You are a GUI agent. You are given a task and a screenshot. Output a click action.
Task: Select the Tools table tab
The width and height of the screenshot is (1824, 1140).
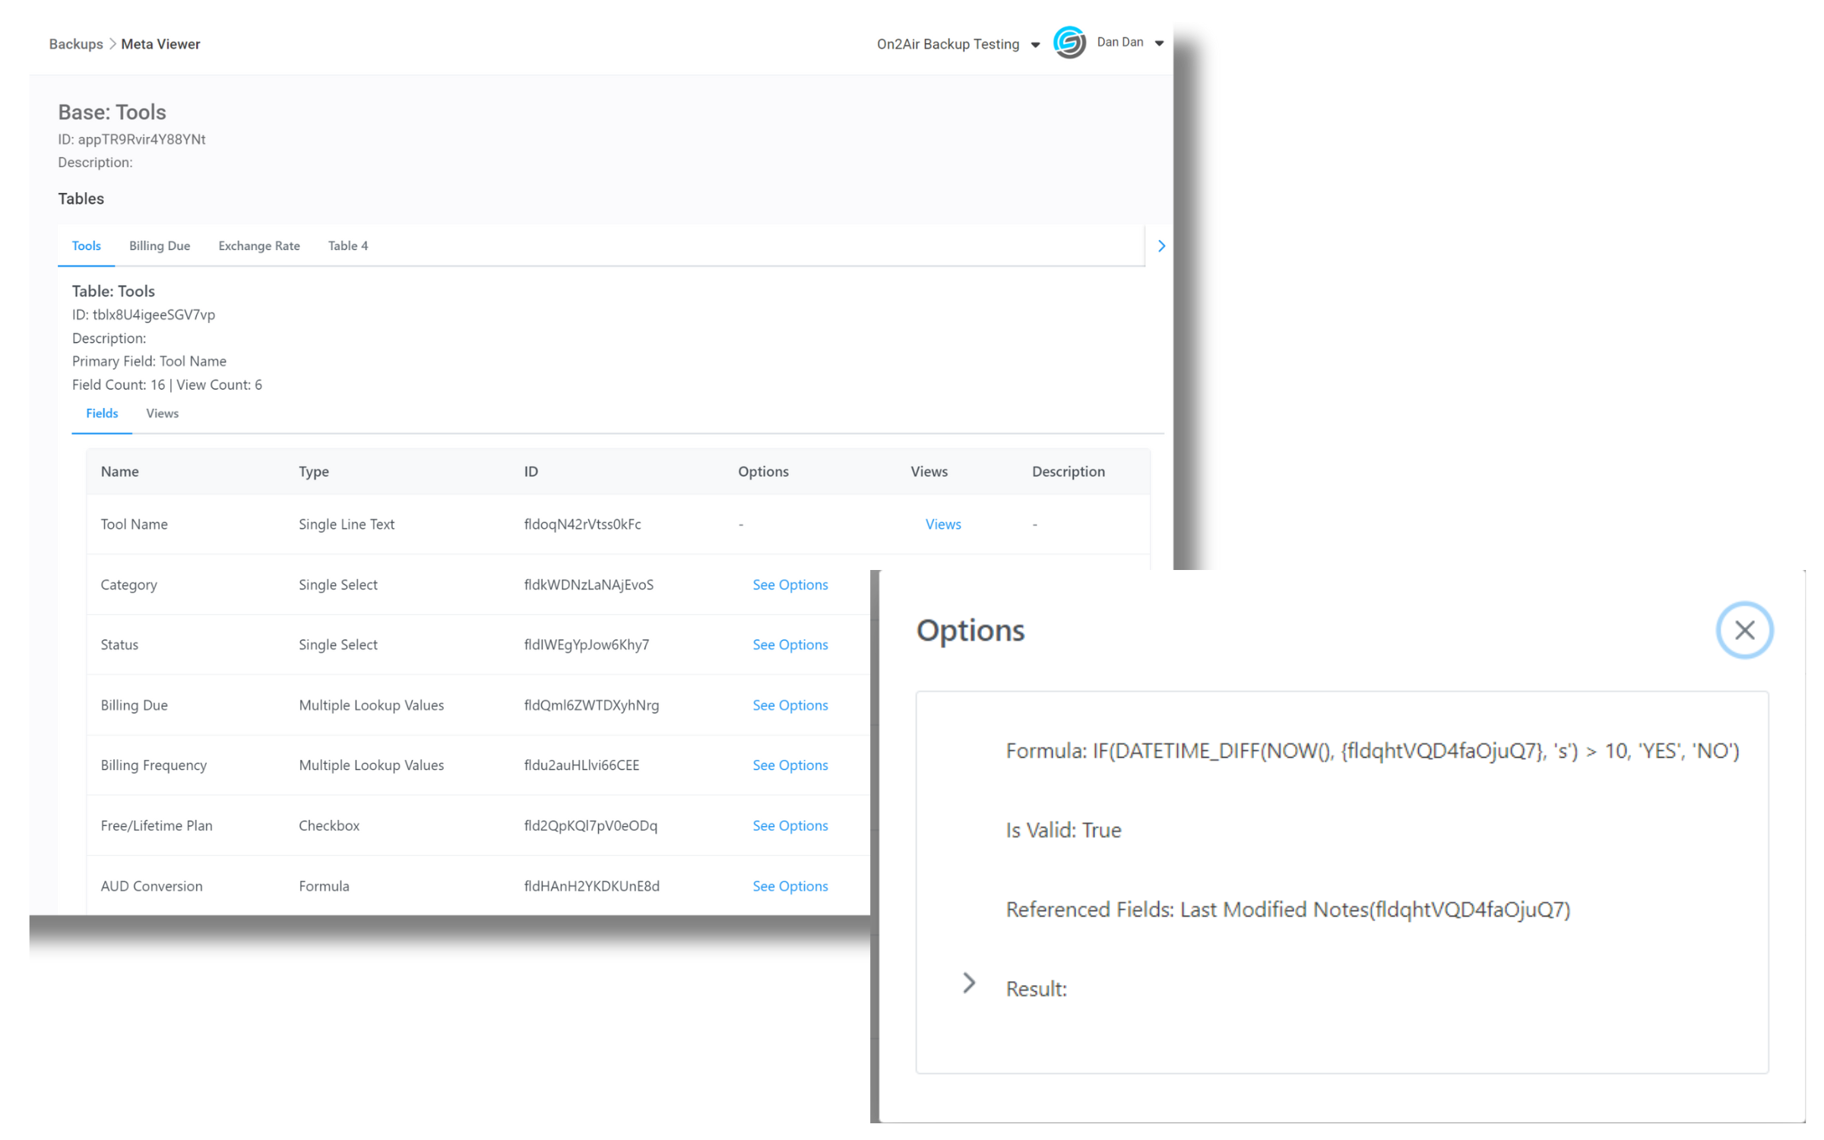[86, 245]
